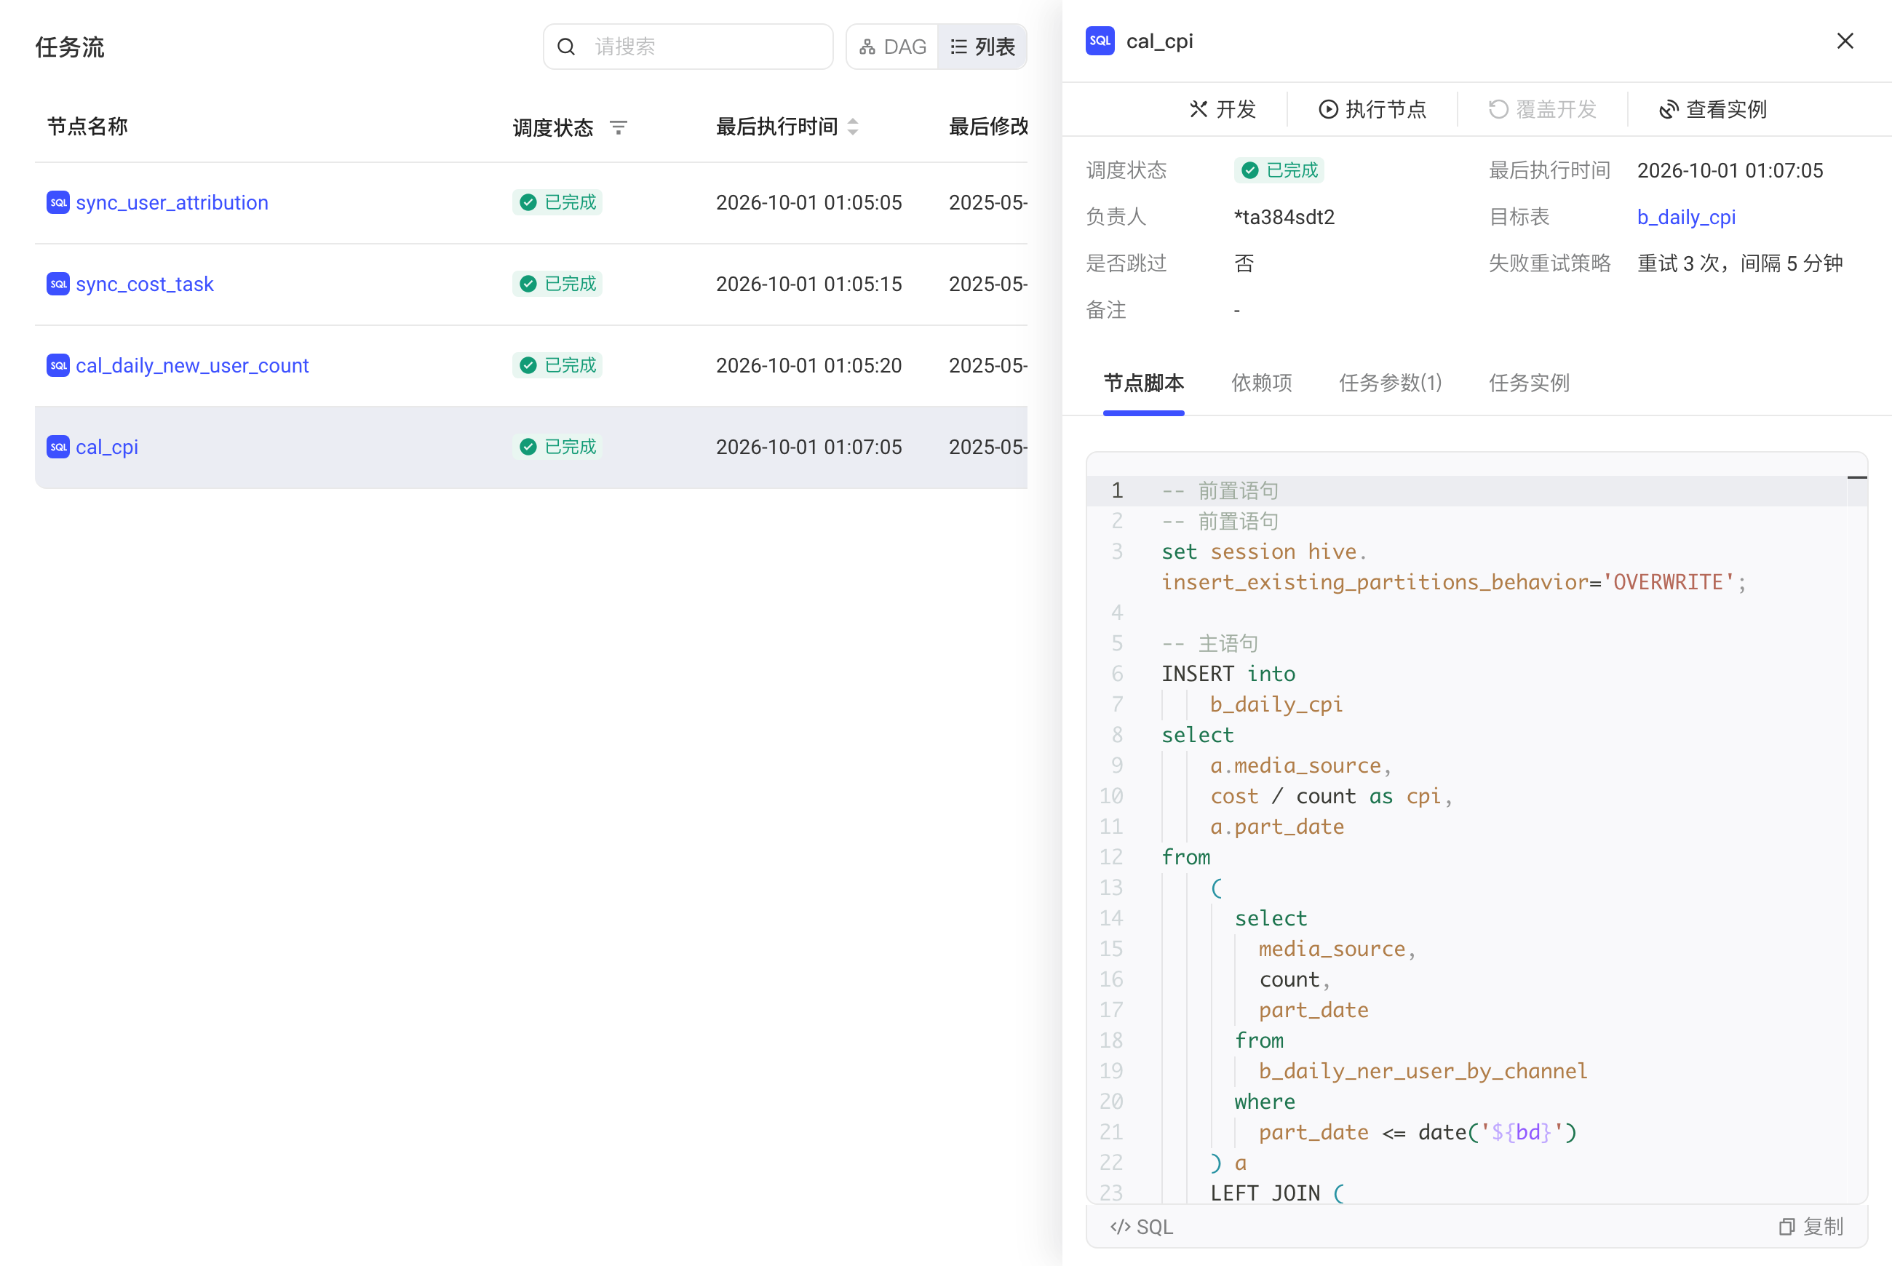Open the sync_user_attribution node link
This screenshot has height=1266, width=1892.
(172, 203)
